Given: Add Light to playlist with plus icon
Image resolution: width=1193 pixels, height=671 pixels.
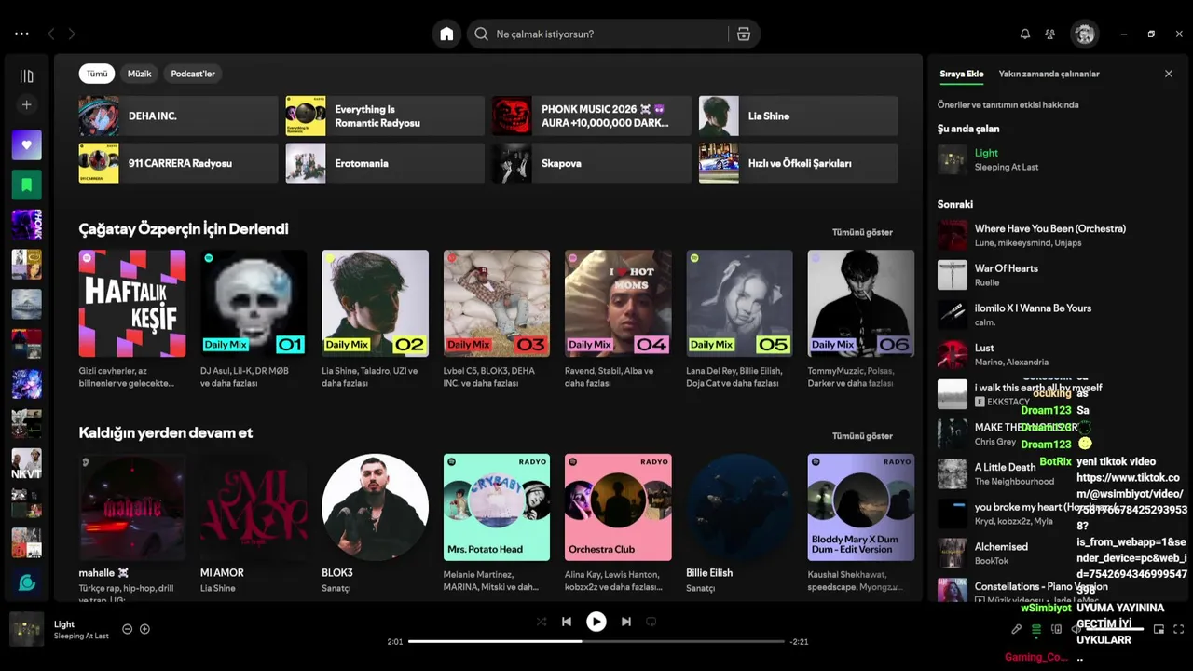Looking at the screenshot, I should 144,629.
